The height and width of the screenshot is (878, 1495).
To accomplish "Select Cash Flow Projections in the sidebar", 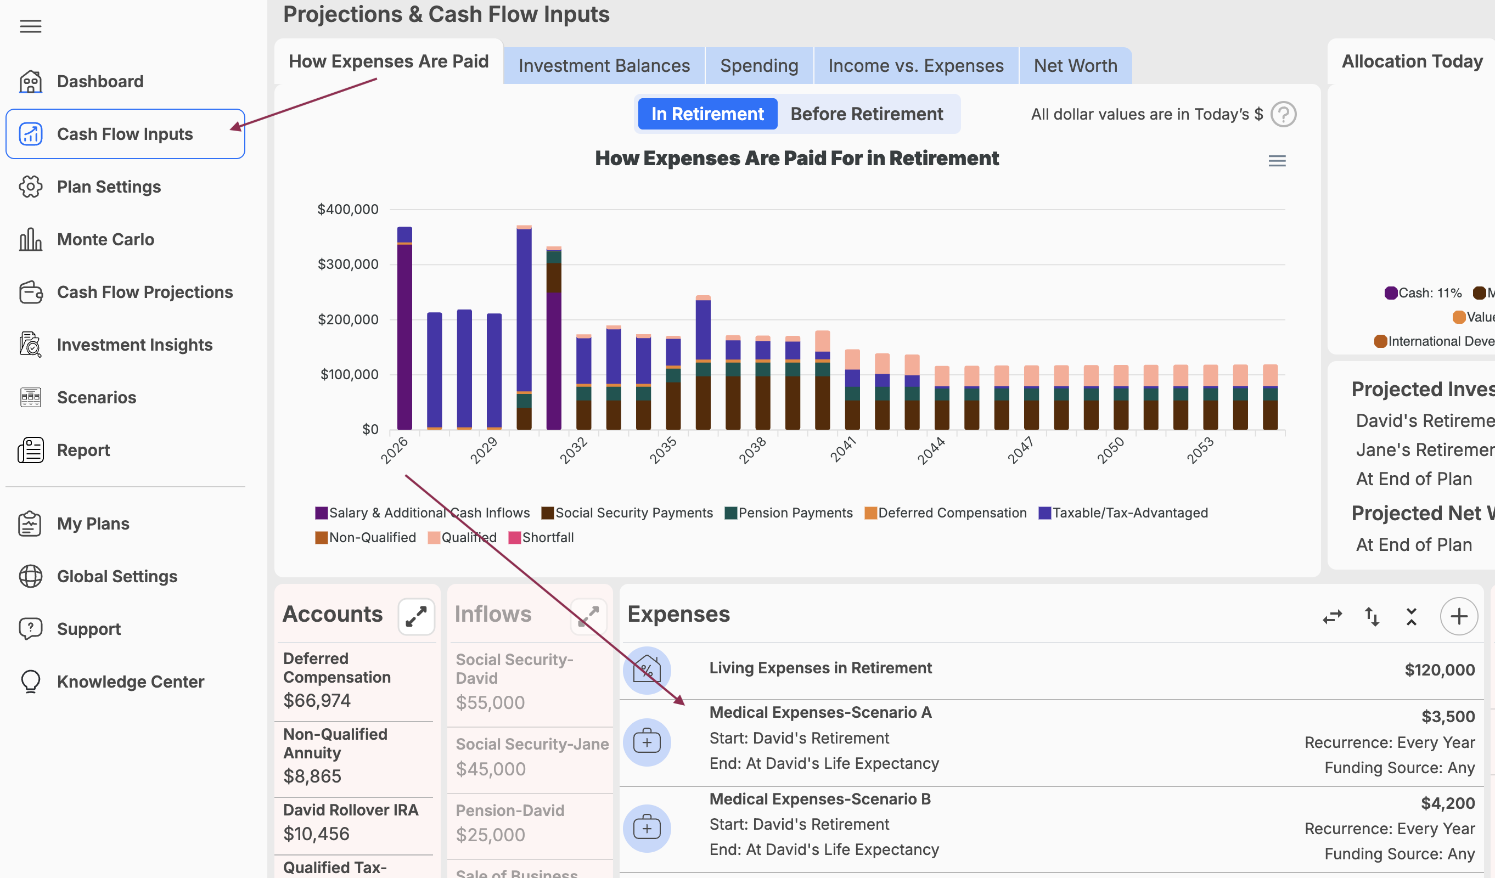I will (x=145, y=292).
